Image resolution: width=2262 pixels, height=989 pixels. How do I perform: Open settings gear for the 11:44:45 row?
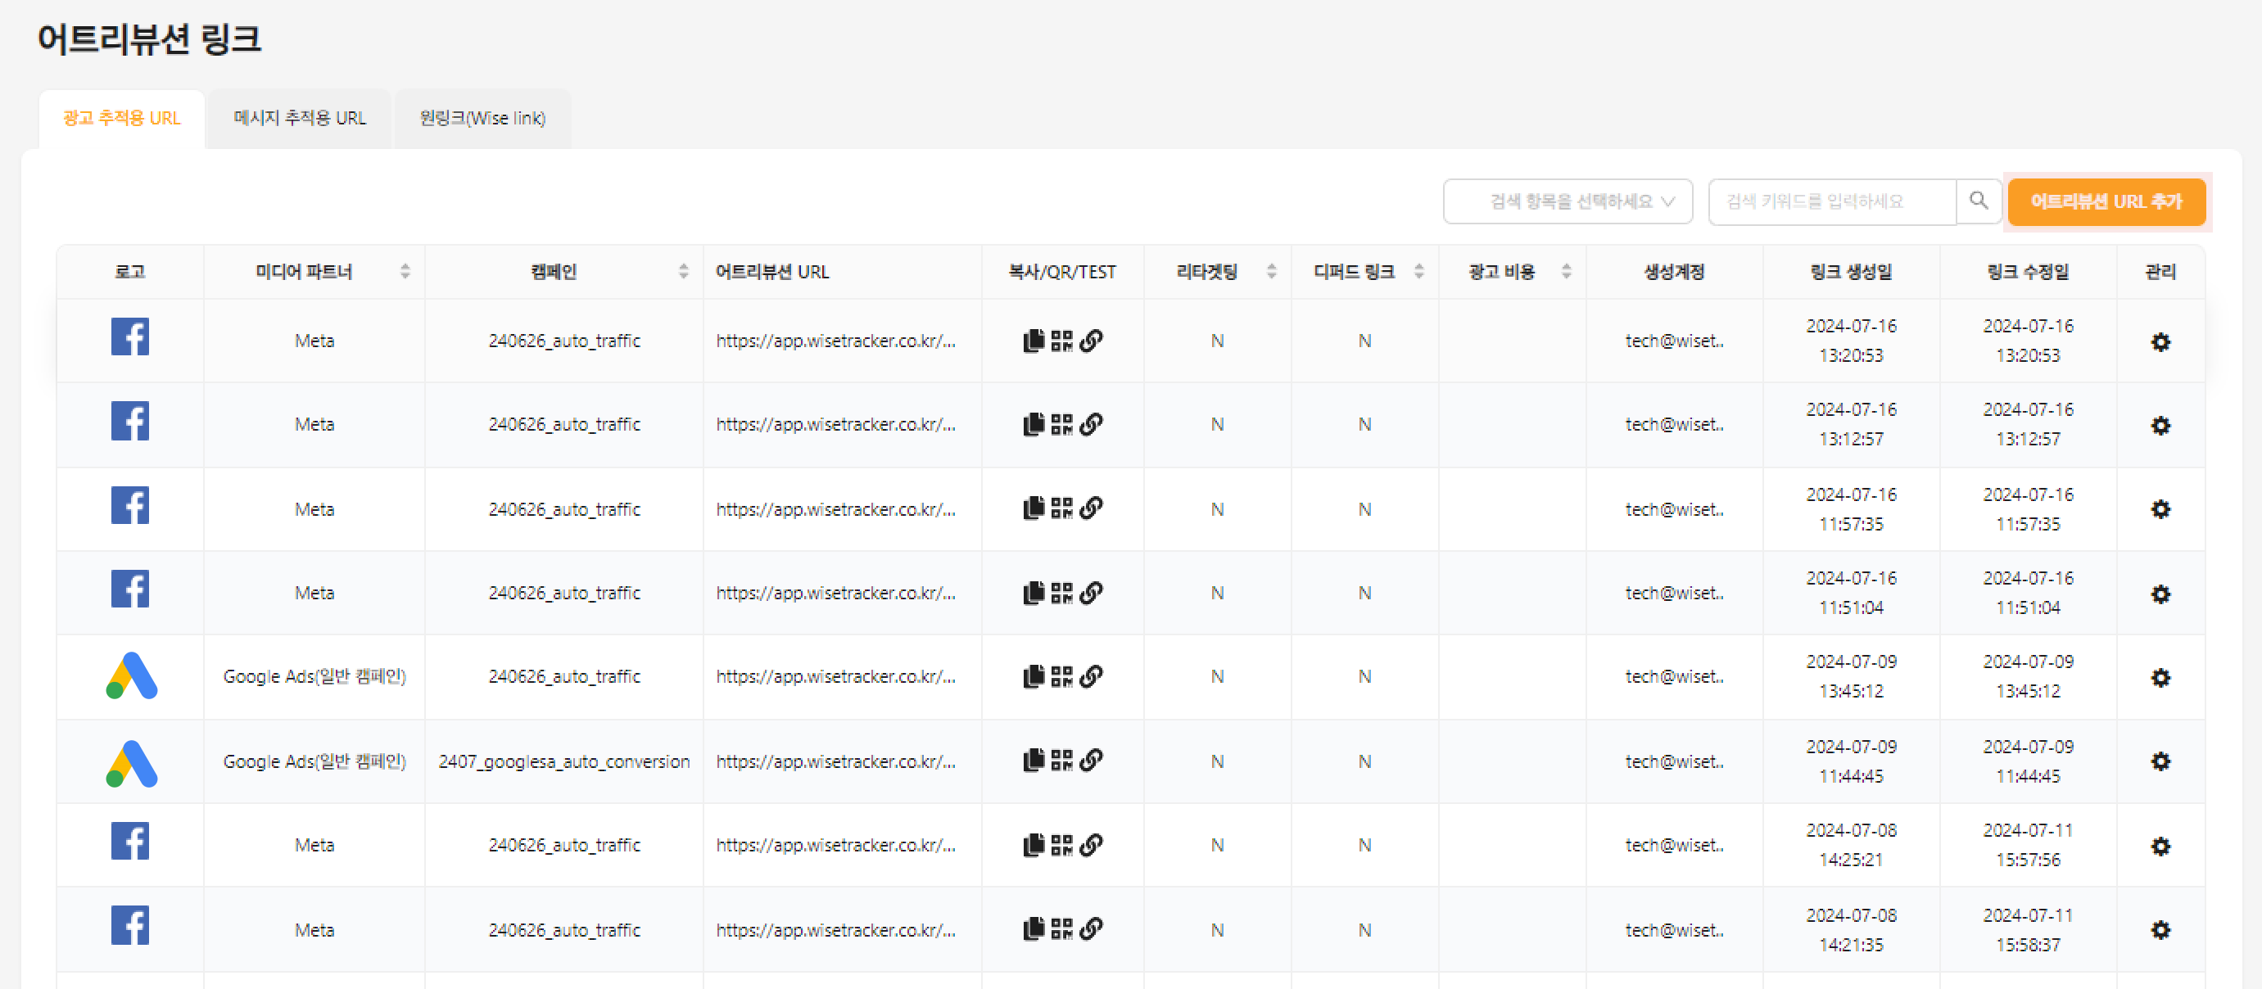point(2160,761)
